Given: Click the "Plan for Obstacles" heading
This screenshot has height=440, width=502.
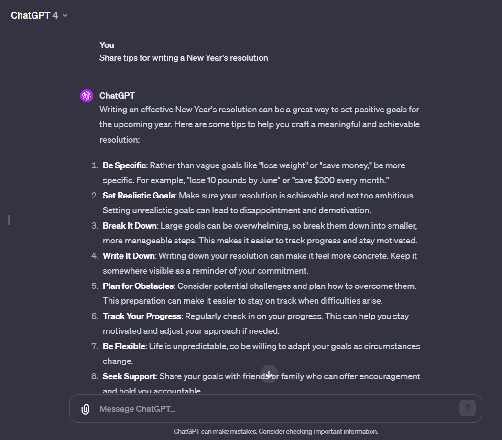Looking at the screenshot, I should click(x=137, y=286).
